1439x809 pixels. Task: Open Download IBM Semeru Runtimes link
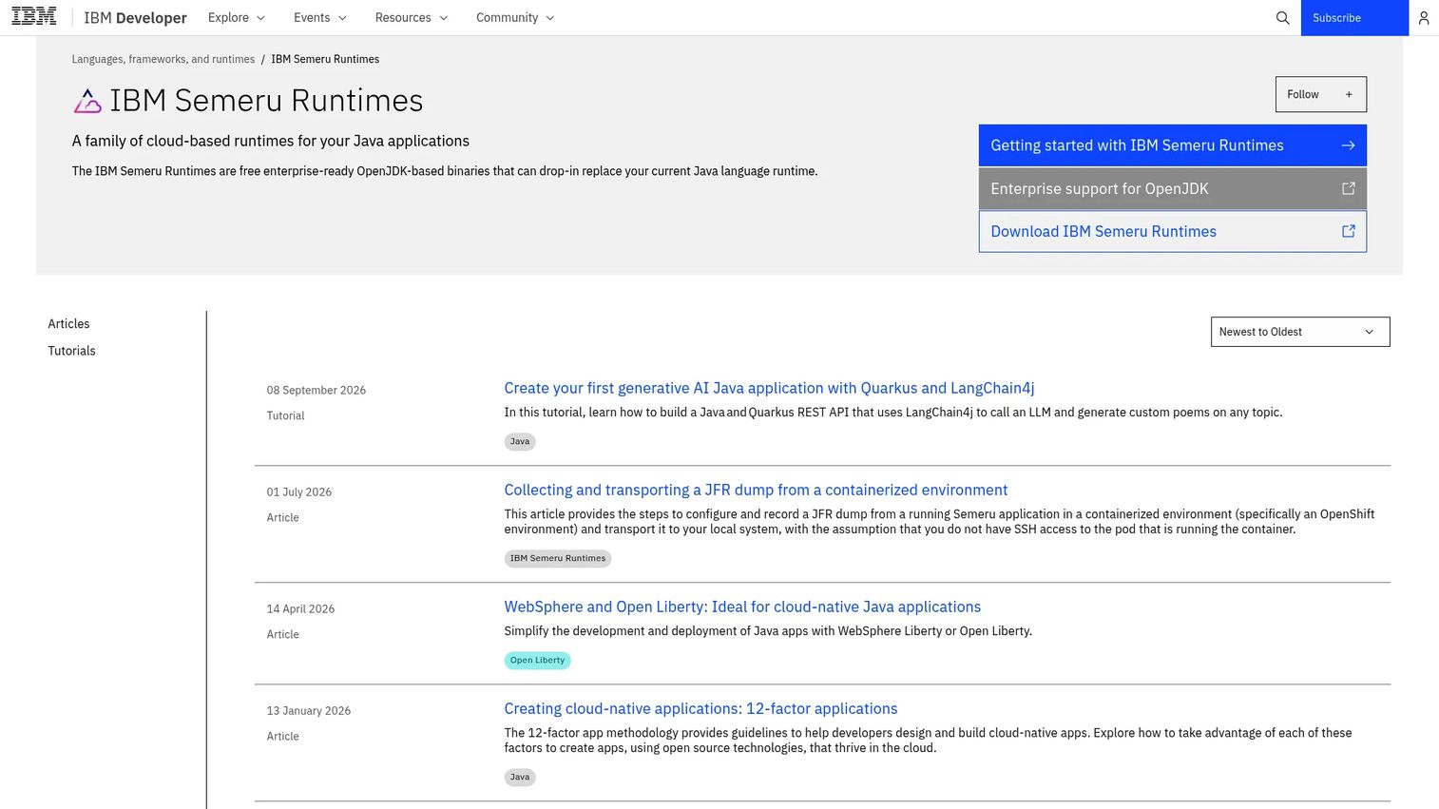pos(1172,231)
